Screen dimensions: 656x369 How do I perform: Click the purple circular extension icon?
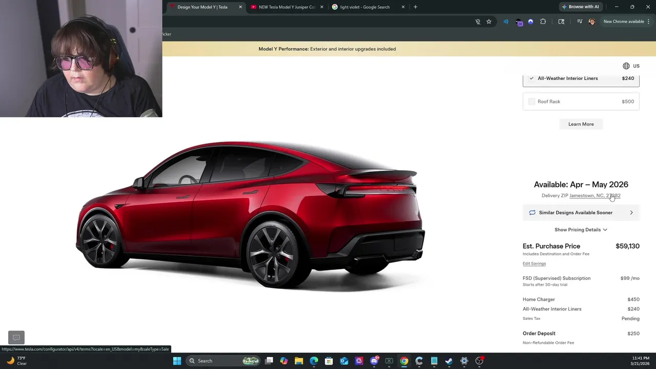(530, 22)
